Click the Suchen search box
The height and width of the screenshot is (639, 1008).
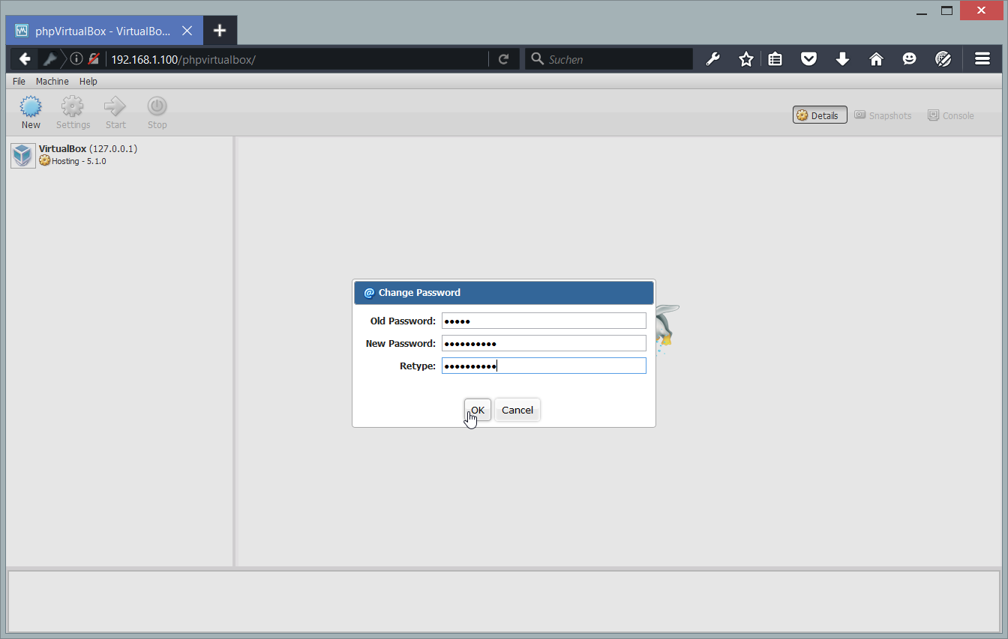609,59
